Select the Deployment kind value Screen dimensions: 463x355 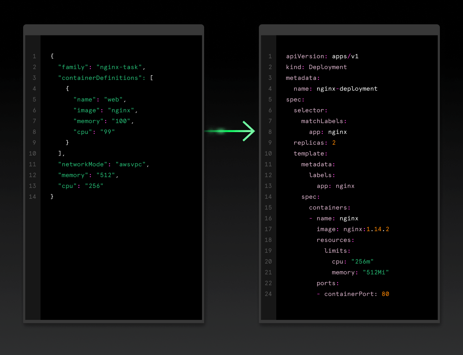coord(328,67)
